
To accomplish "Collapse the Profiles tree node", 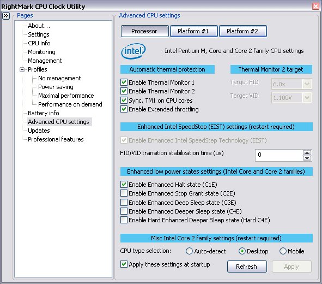I will 22,69.
